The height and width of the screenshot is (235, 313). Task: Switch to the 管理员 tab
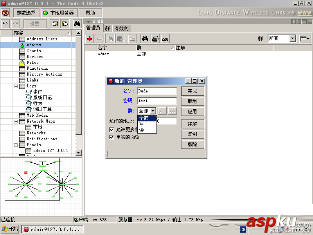pyautogui.click(x=93, y=28)
